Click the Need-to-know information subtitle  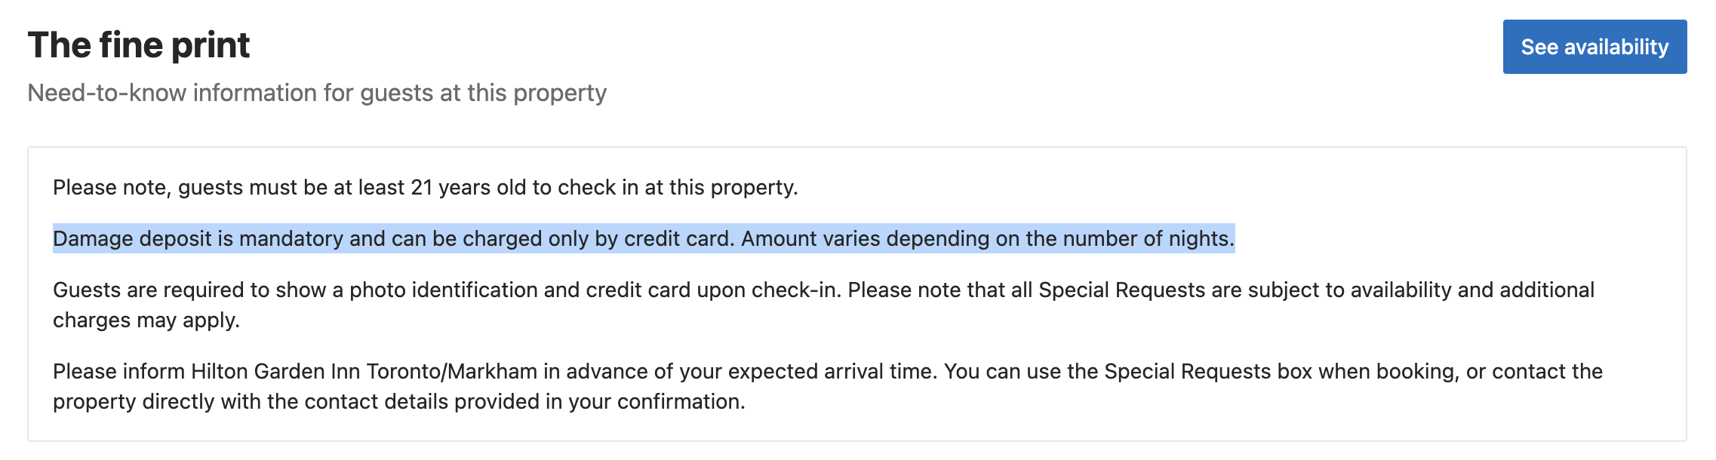(x=317, y=93)
